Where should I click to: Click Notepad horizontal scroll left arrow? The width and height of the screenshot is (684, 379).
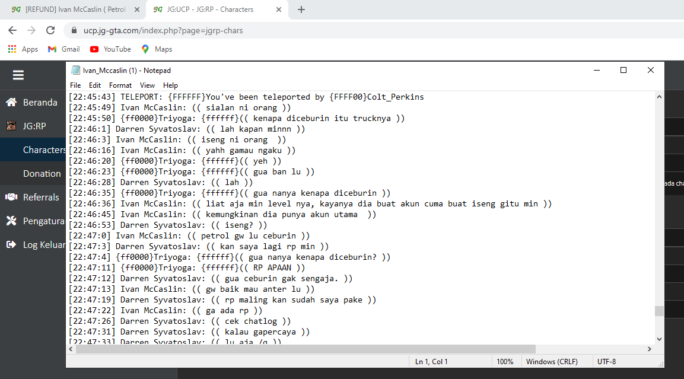click(x=71, y=349)
